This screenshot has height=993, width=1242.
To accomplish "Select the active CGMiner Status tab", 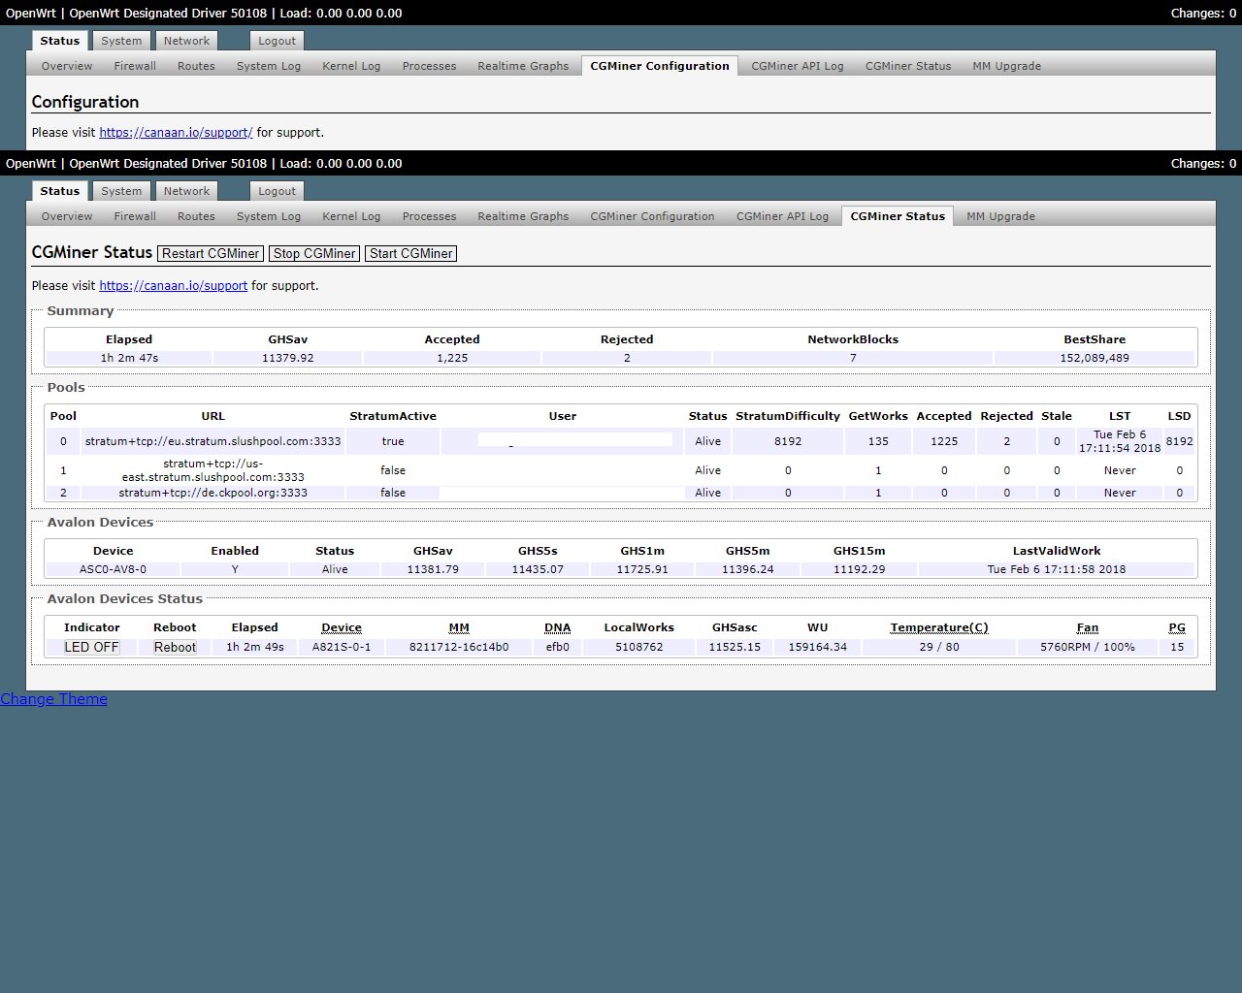I will [898, 216].
